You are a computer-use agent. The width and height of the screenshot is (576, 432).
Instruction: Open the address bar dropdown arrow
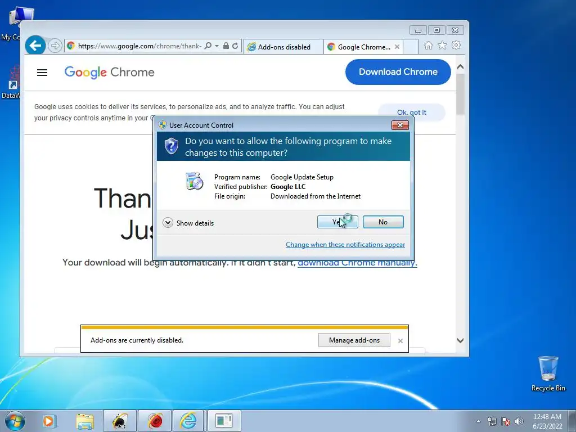coord(217,46)
